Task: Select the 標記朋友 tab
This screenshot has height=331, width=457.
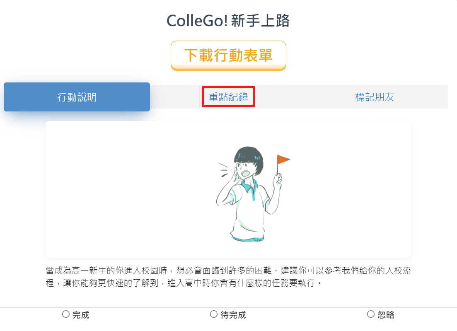Action: point(375,97)
